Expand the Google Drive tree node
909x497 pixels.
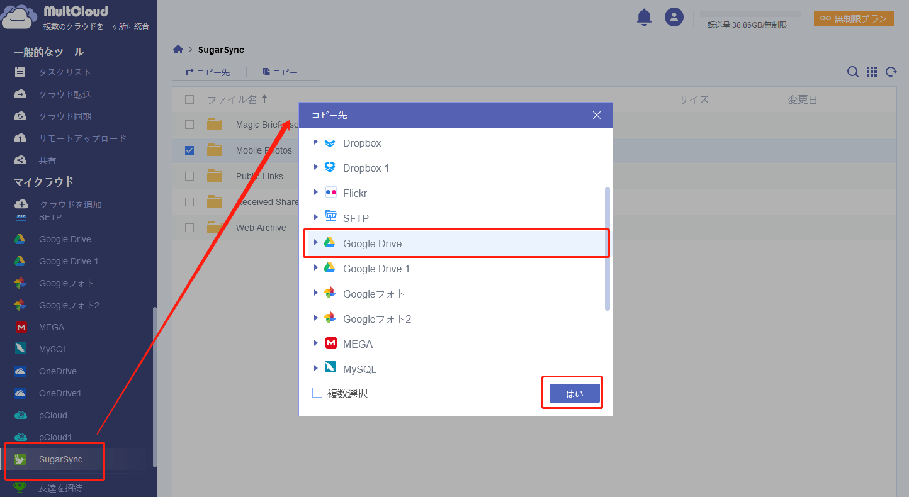pos(316,243)
